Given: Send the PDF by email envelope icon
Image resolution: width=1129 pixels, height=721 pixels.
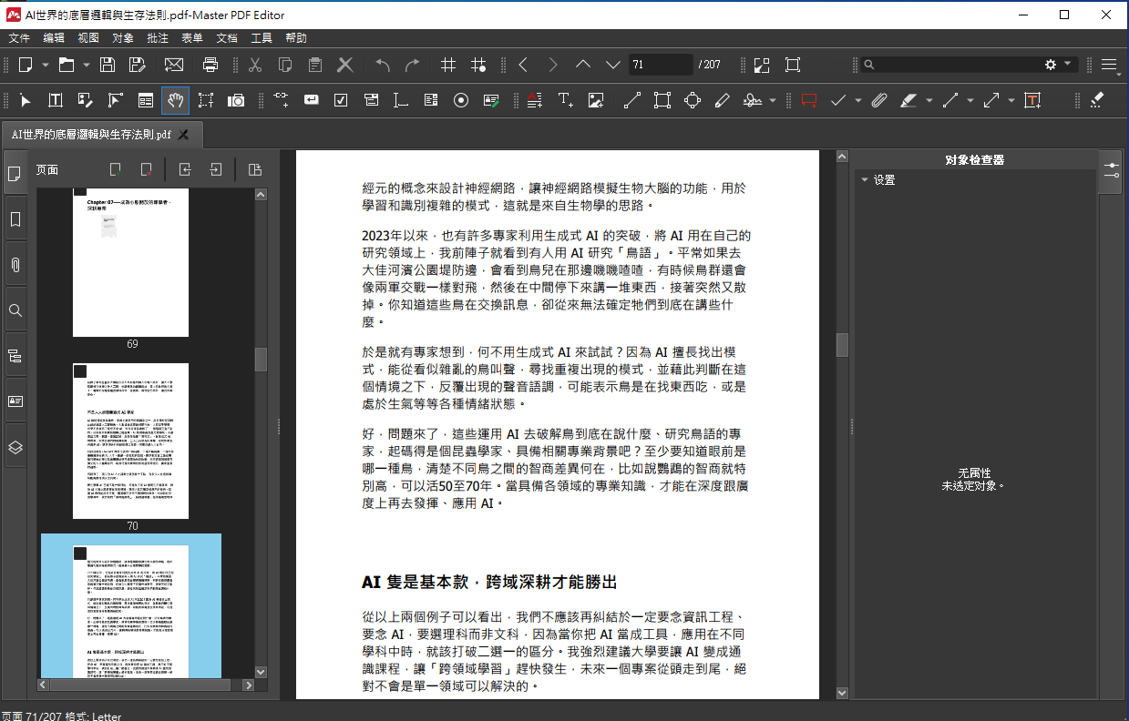Looking at the screenshot, I should click(174, 65).
